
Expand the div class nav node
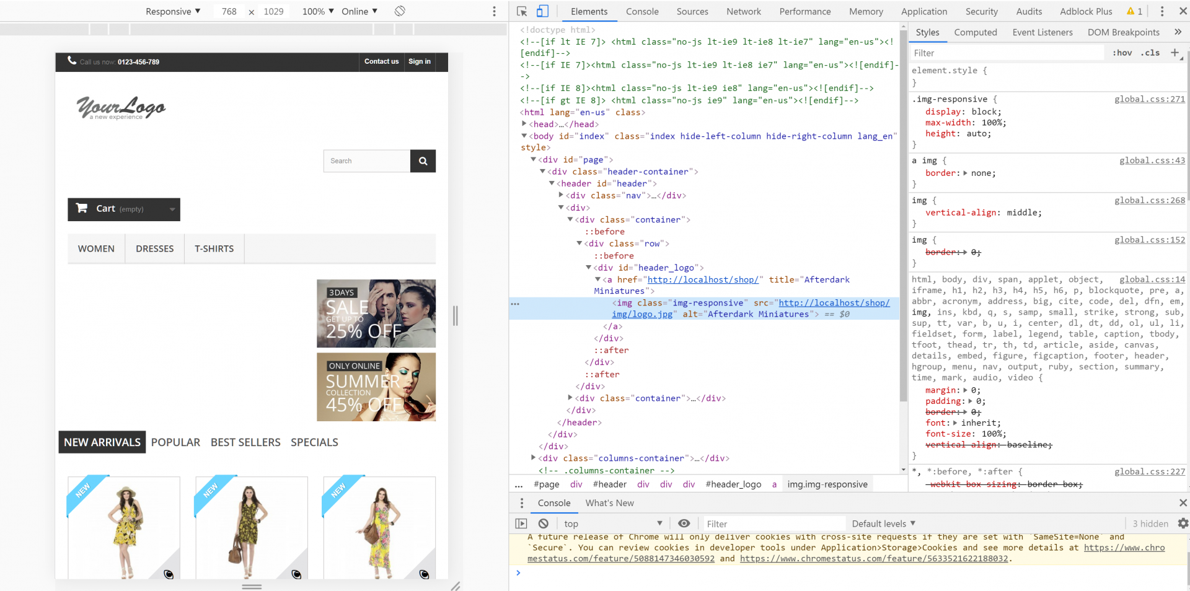561,195
